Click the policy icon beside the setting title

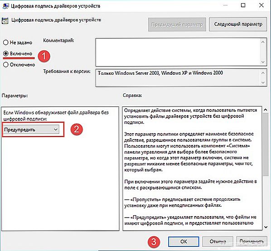(5, 20)
